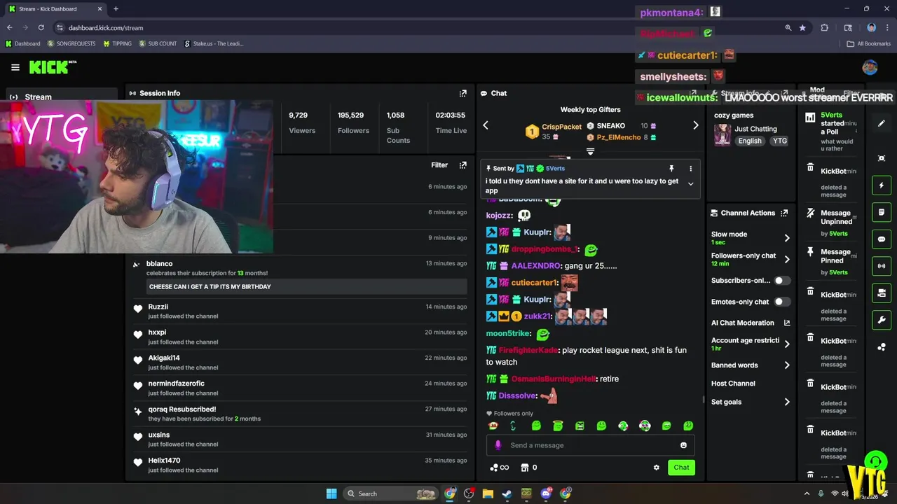The image size is (897, 504).
Task: Open the Stake.us bookmark
Action: pos(214,43)
